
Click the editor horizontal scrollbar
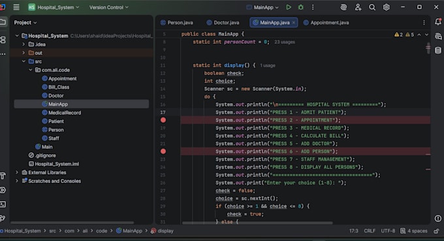coord(257,223)
